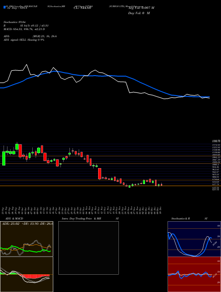Select the 'Avg Vol: 0.007 M' text
The image size is (221, 292).
(x=141, y=8)
